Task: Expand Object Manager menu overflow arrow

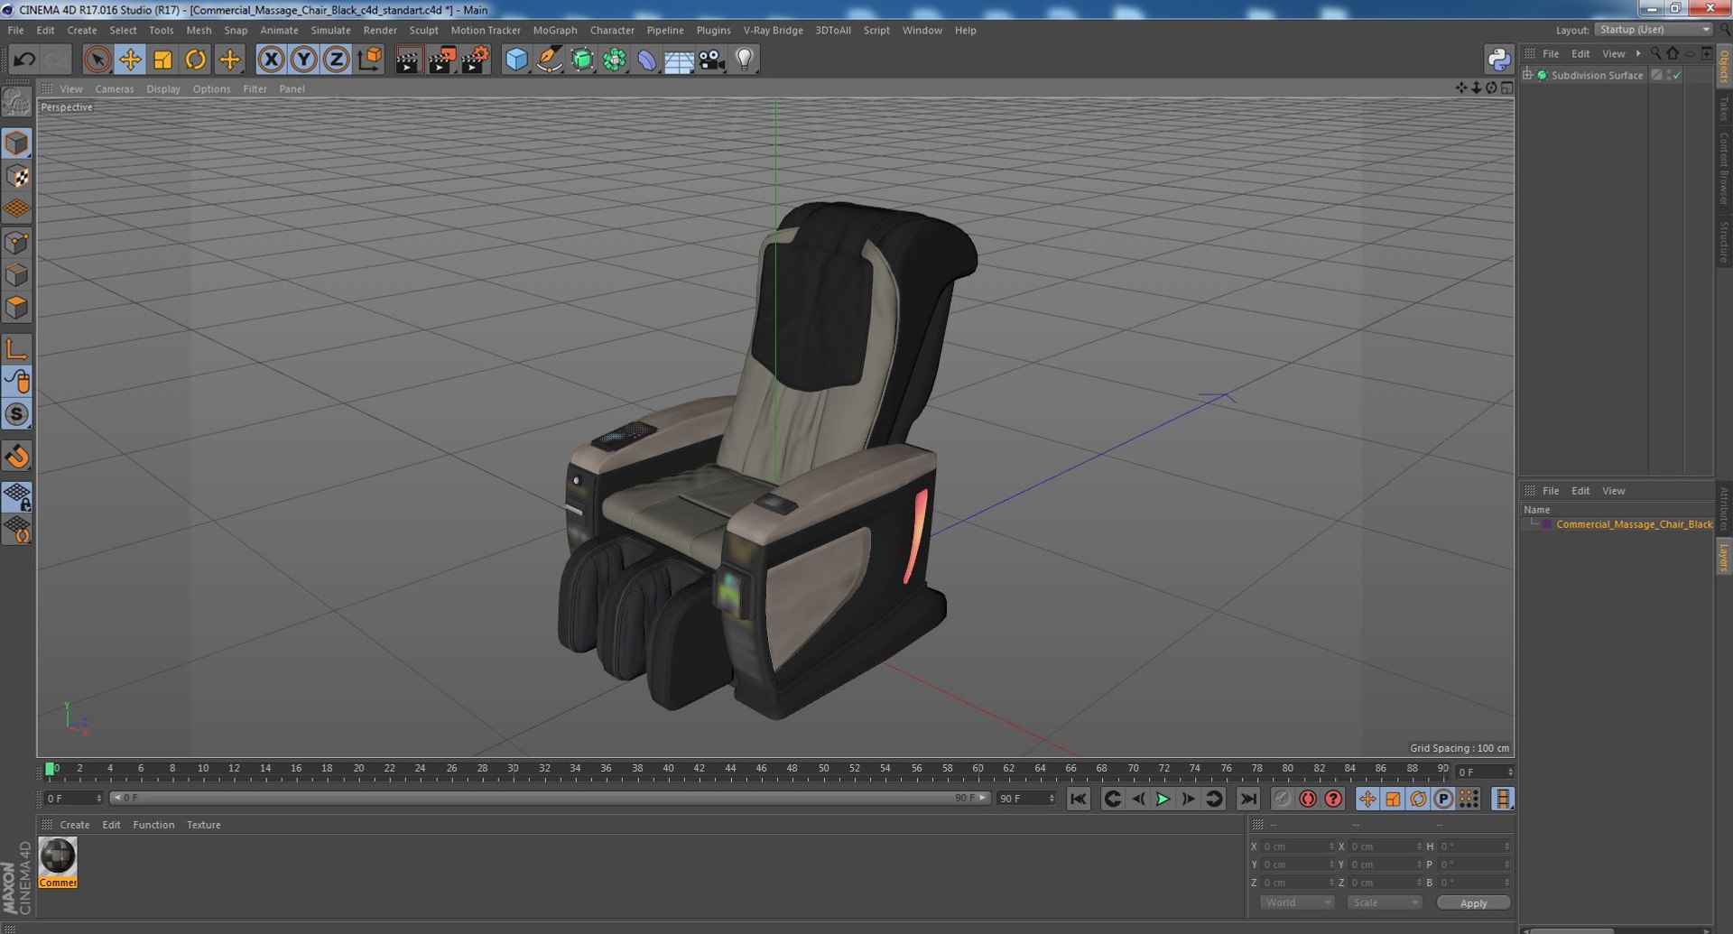Action: pos(1638,53)
